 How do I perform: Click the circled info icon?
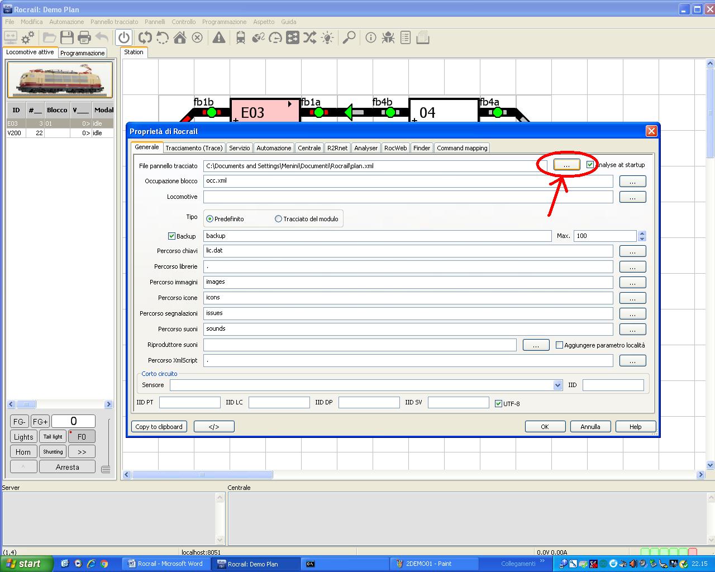(x=371, y=37)
